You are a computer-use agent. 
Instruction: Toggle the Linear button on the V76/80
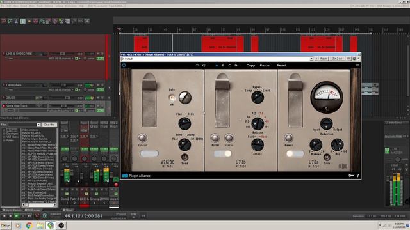[x=142, y=138]
